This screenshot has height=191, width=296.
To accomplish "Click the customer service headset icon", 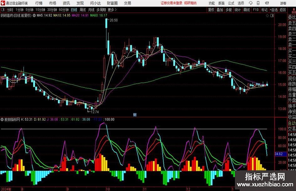I will pyautogui.click(x=251, y=3).
